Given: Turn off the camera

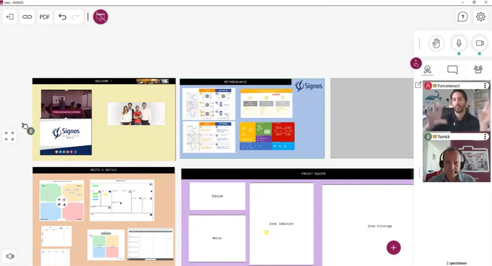Looking at the screenshot, I should click(479, 44).
